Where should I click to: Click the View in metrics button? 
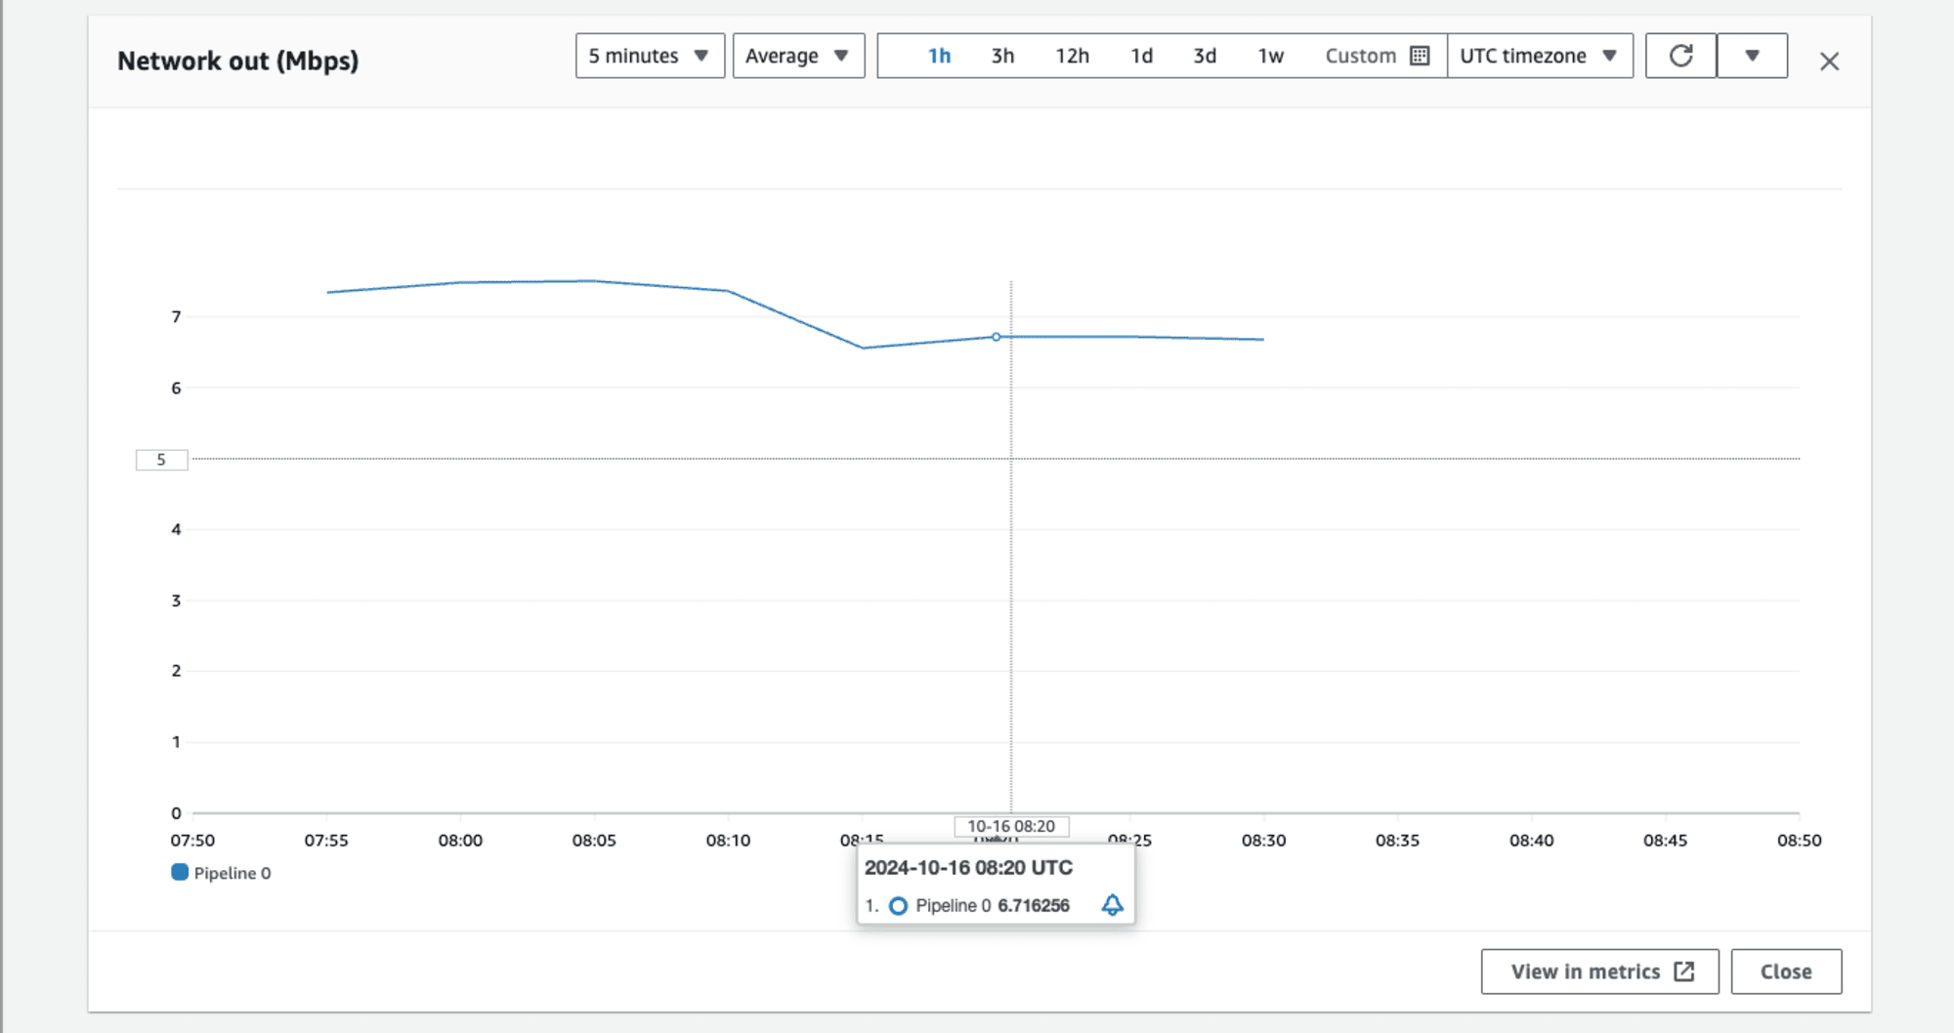(x=1599, y=971)
